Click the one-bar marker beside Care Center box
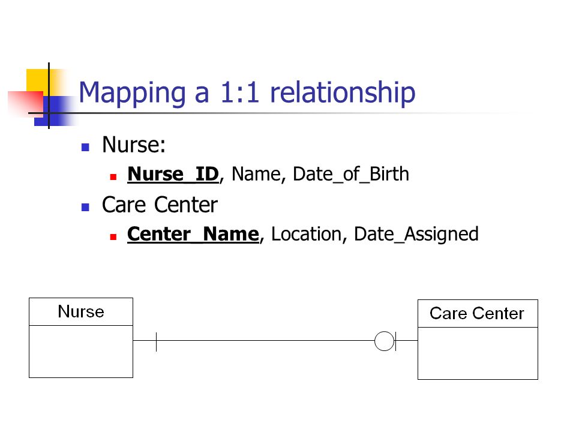576x432 pixels. click(x=395, y=341)
